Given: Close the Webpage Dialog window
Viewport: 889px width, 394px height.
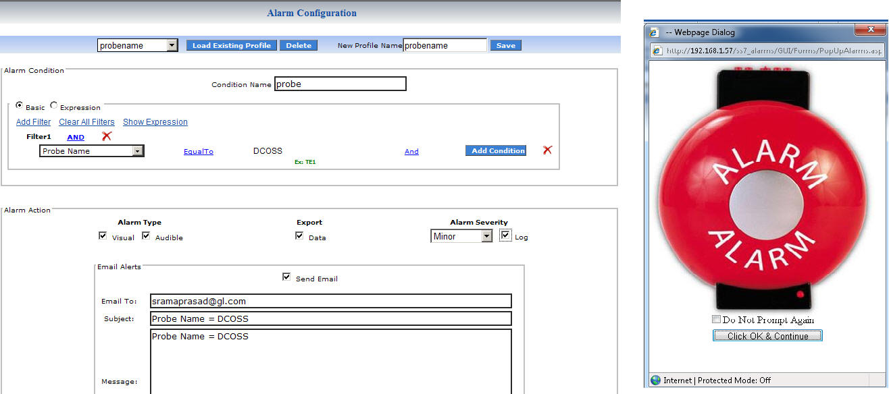Looking at the screenshot, I should click(x=869, y=30).
